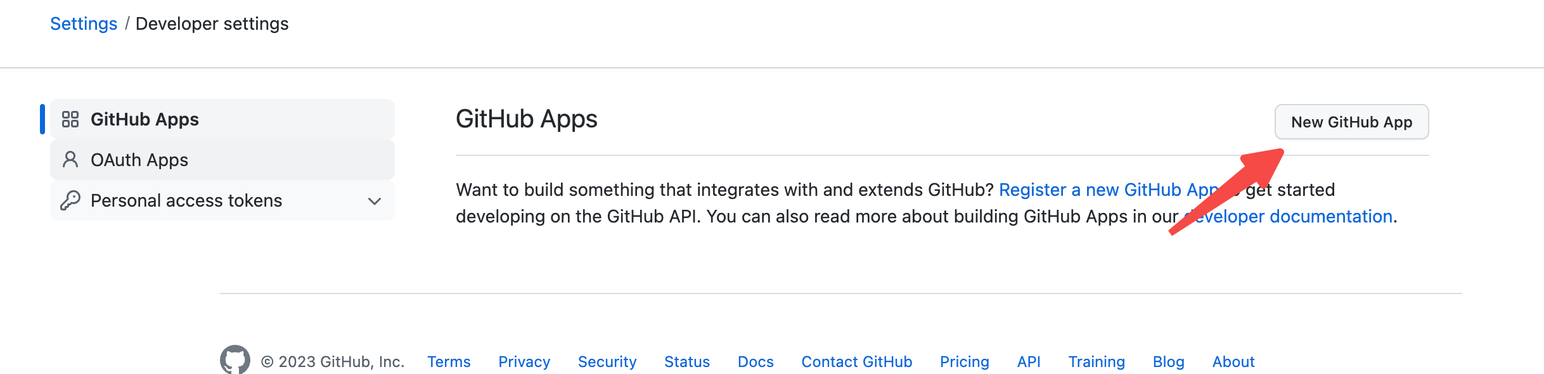Click the GitHub Octocat logo in footer
Image resolution: width=1544 pixels, height=374 pixels.
pos(235,360)
